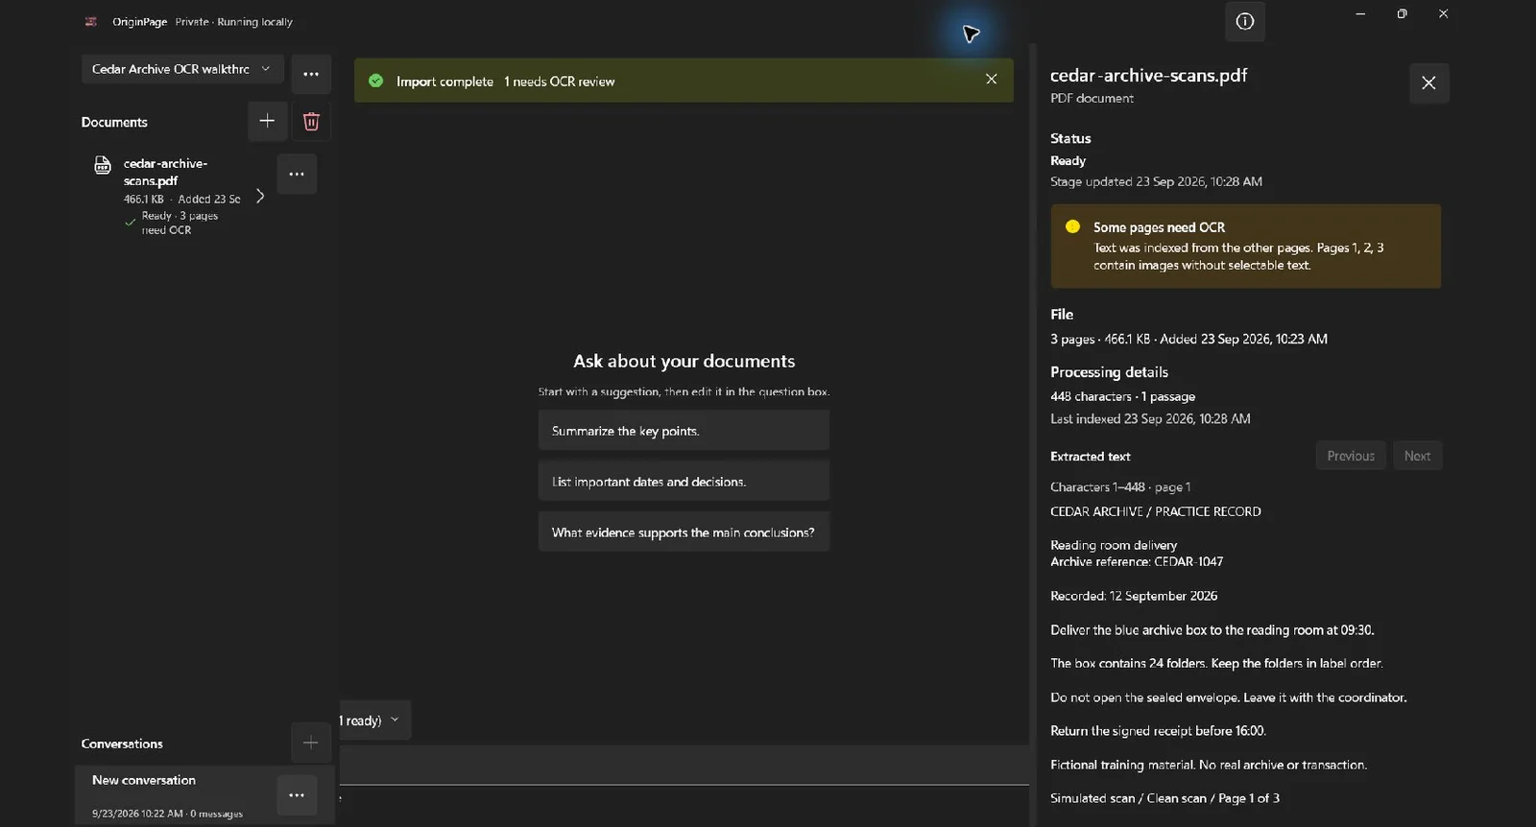Go to Previous extracted passage
The image size is (1536, 827).
(1351, 456)
